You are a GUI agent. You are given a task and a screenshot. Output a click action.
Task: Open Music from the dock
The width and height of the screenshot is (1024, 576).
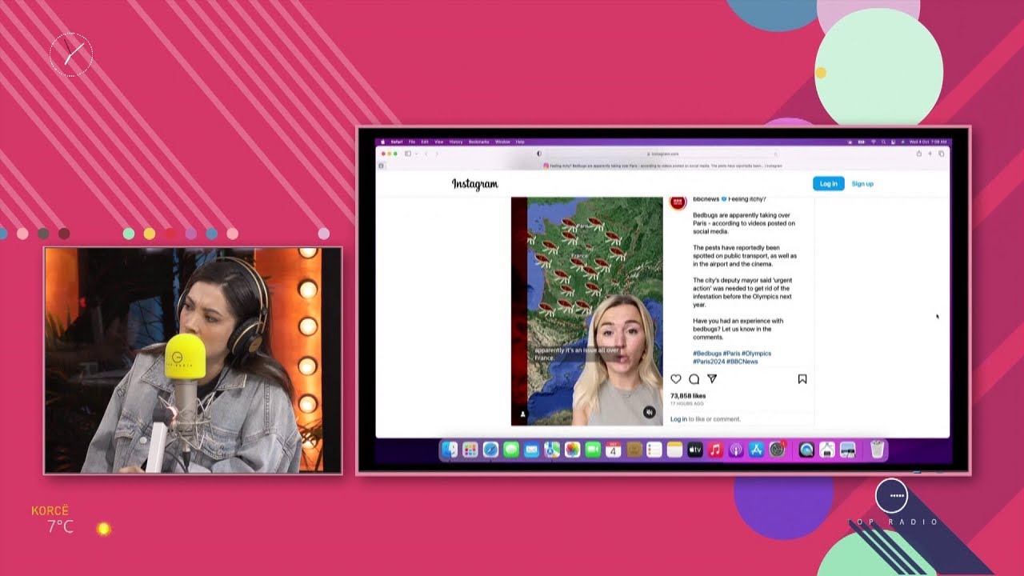click(x=716, y=450)
